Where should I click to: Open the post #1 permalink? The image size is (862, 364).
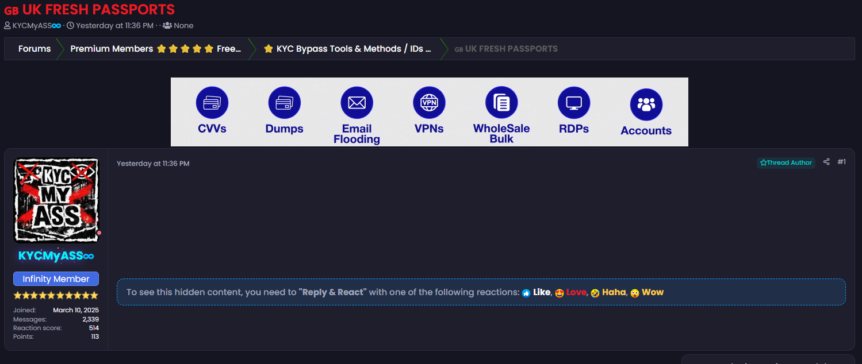841,162
